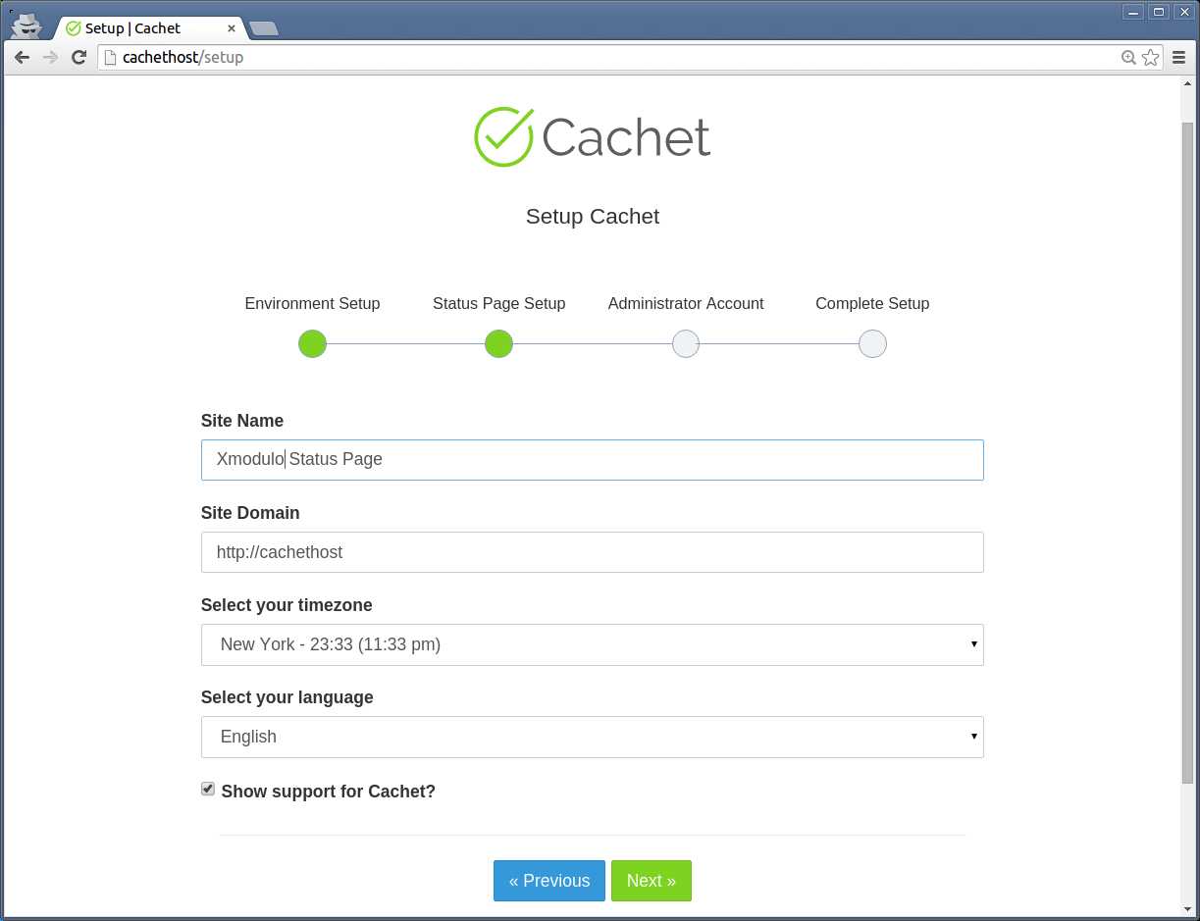Open the language dropdown showing English
The image size is (1200, 921).
pyautogui.click(x=593, y=737)
